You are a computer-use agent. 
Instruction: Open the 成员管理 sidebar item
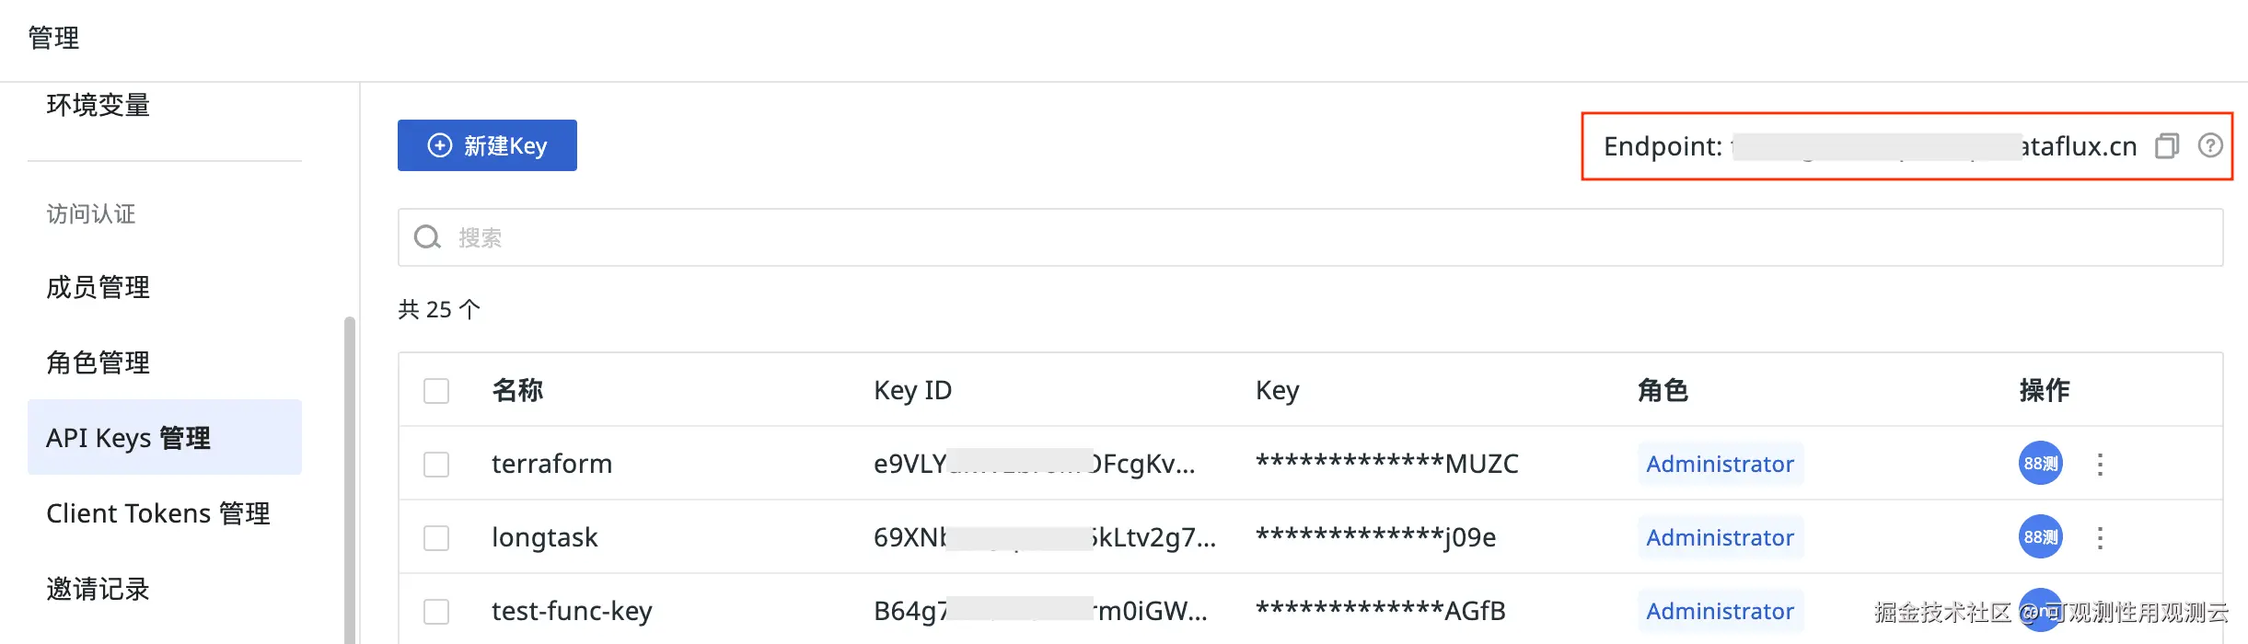98,288
